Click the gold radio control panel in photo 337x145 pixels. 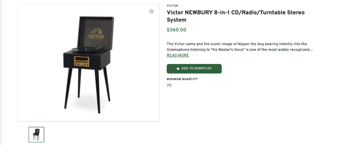point(82,61)
